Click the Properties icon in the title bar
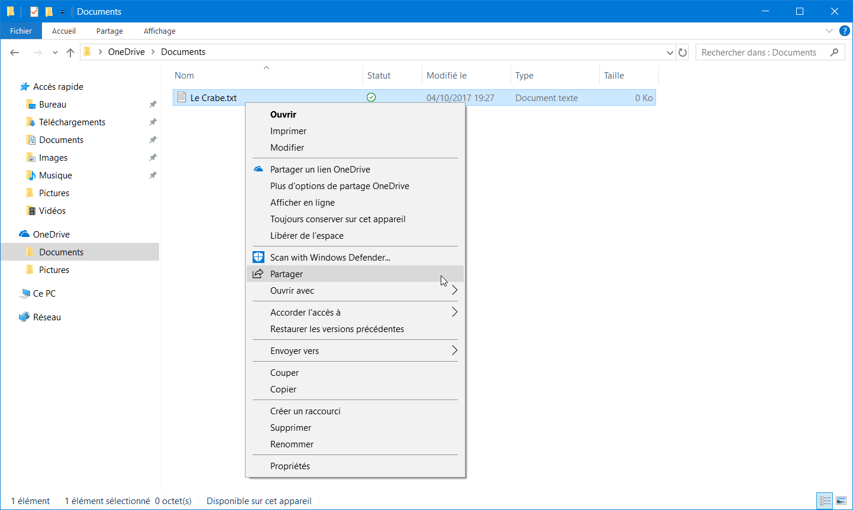The width and height of the screenshot is (853, 510). [34, 11]
